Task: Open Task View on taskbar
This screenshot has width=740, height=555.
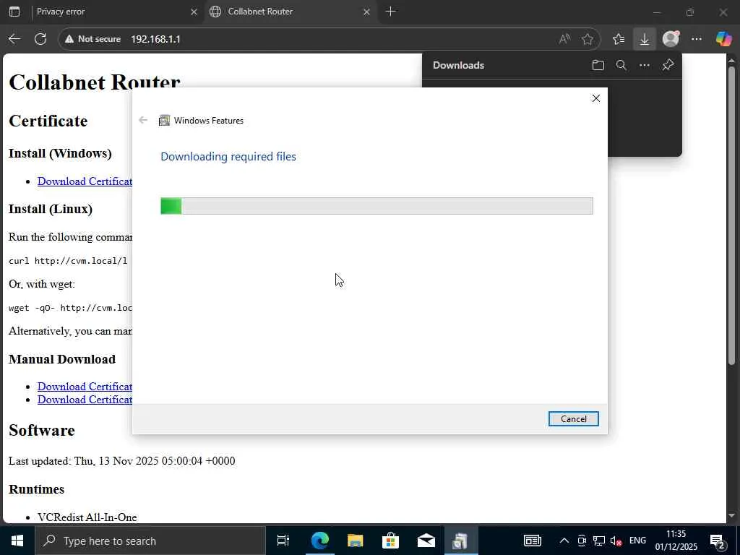Action: [x=283, y=541]
